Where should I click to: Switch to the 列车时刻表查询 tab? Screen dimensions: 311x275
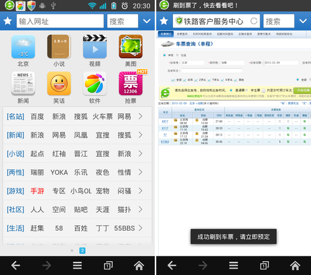[x=202, y=34]
